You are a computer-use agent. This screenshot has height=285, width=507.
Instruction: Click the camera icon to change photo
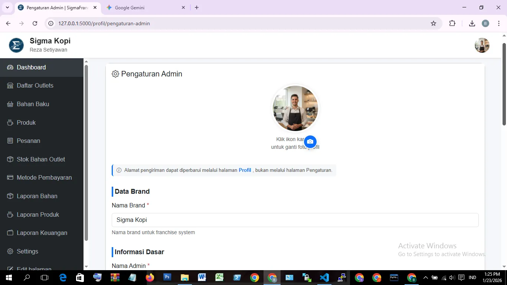coord(310,142)
